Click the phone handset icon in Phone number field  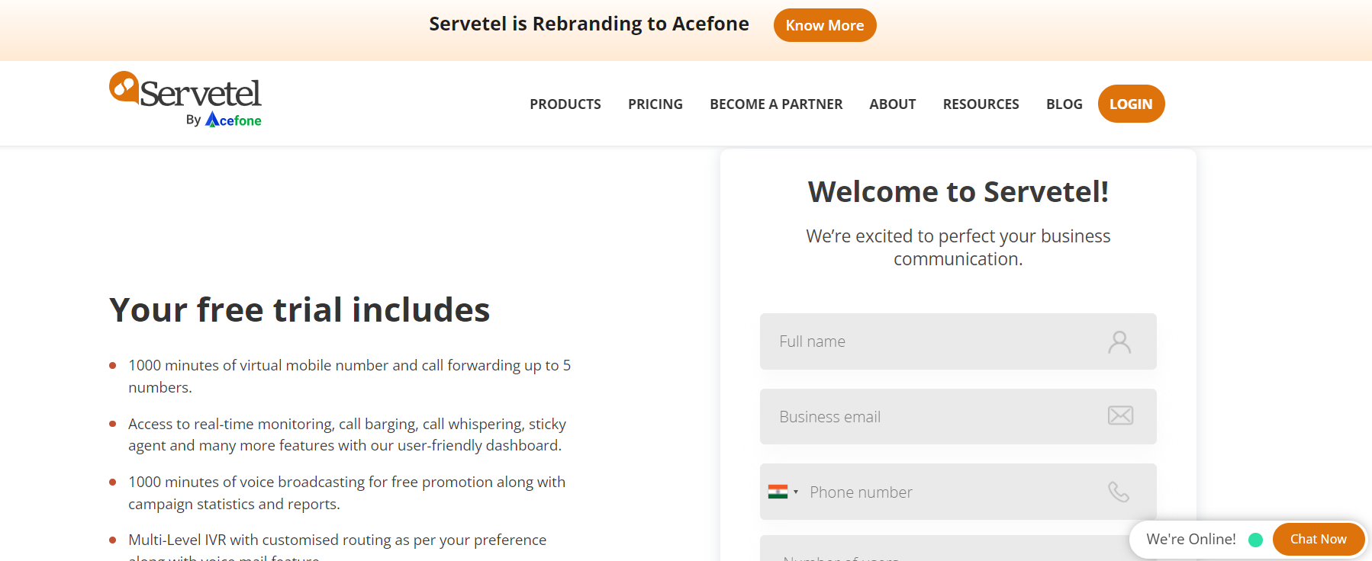click(1119, 492)
